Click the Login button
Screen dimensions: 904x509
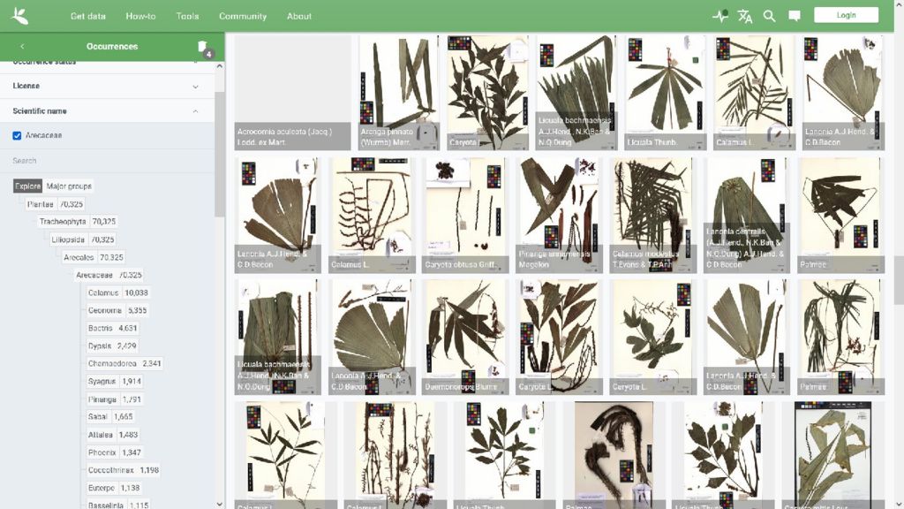pyautogui.click(x=847, y=15)
